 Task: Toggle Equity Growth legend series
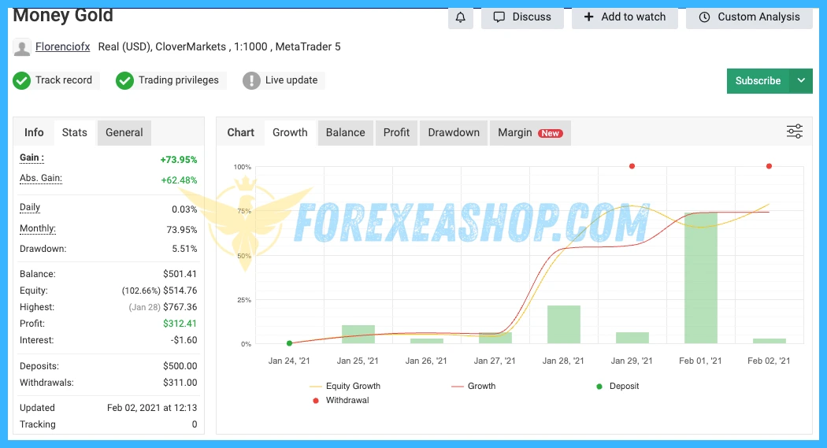point(346,387)
